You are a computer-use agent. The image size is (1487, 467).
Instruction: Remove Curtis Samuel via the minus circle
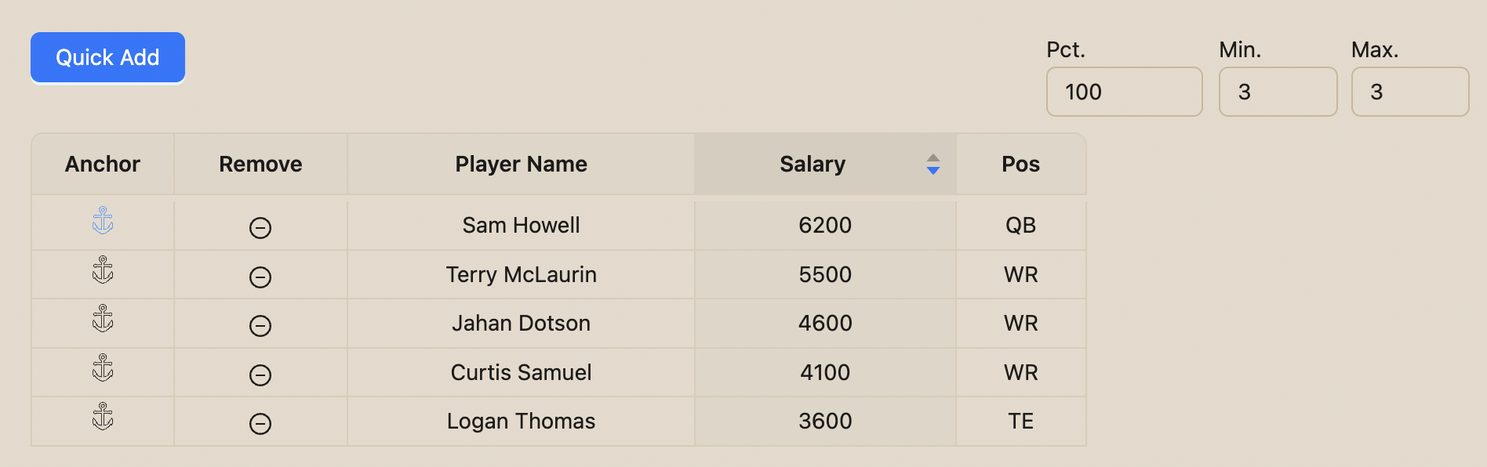coord(260,375)
